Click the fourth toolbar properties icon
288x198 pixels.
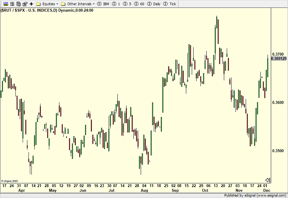point(25,4)
